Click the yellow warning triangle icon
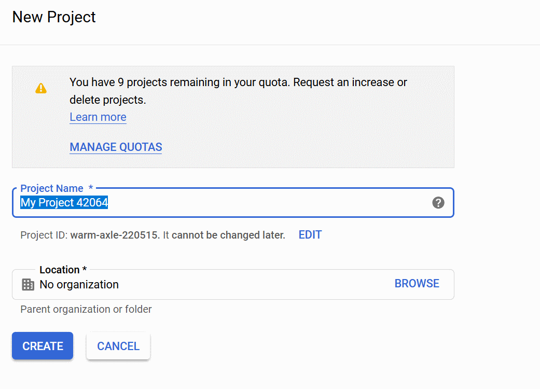 tap(41, 88)
